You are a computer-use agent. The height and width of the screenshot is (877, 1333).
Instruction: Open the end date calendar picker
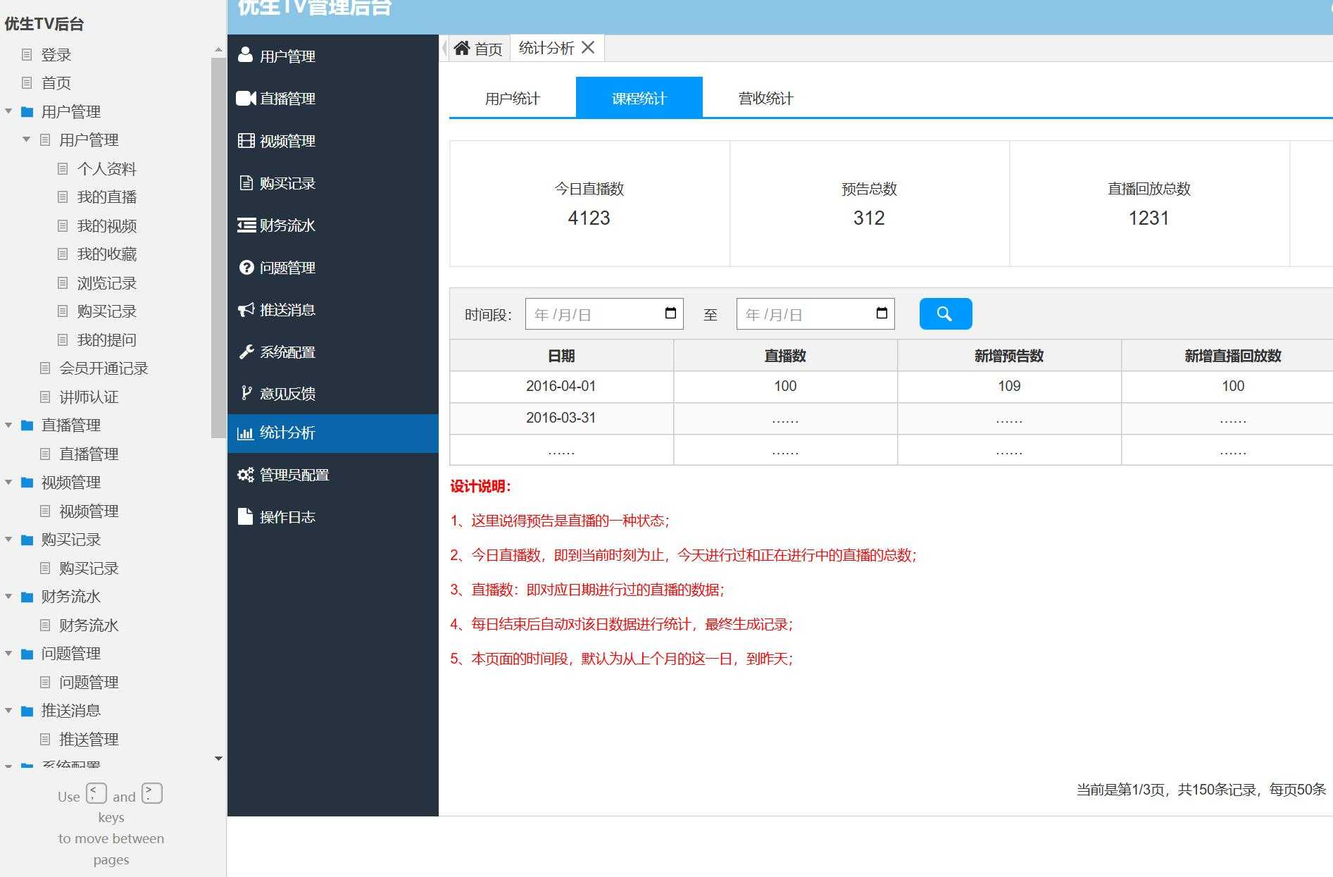pyautogui.click(x=882, y=313)
